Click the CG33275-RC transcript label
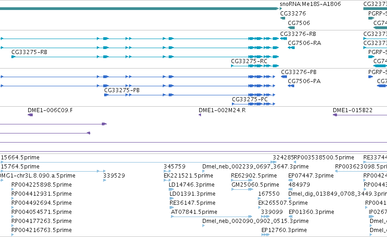The width and height of the screenshot is (387, 237). 249,61
